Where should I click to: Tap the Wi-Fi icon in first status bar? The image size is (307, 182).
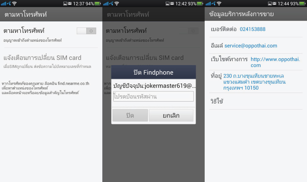pos(14,3)
